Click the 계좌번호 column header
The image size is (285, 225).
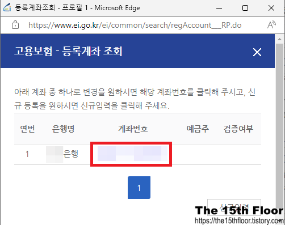[x=133, y=129]
